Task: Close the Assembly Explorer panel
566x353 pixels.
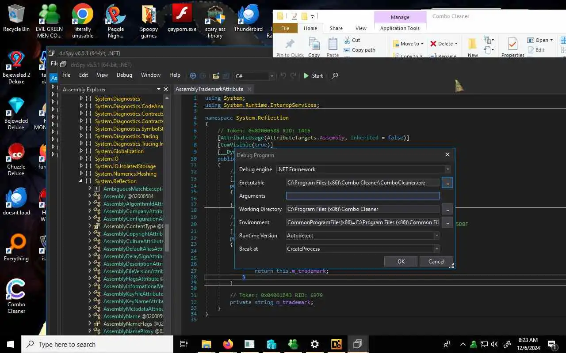Action: (x=166, y=89)
